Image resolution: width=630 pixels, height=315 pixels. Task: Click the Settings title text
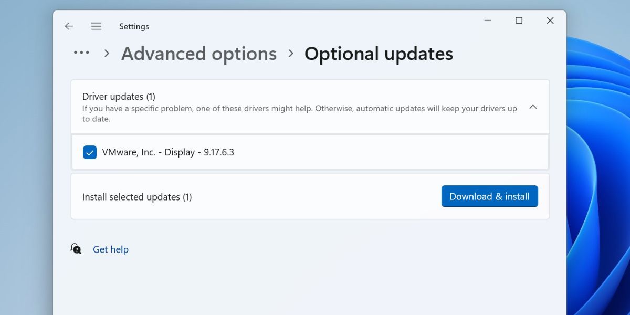pos(134,26)
